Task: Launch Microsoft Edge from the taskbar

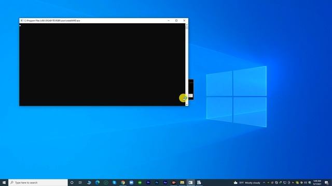Action: pos(98,182)
